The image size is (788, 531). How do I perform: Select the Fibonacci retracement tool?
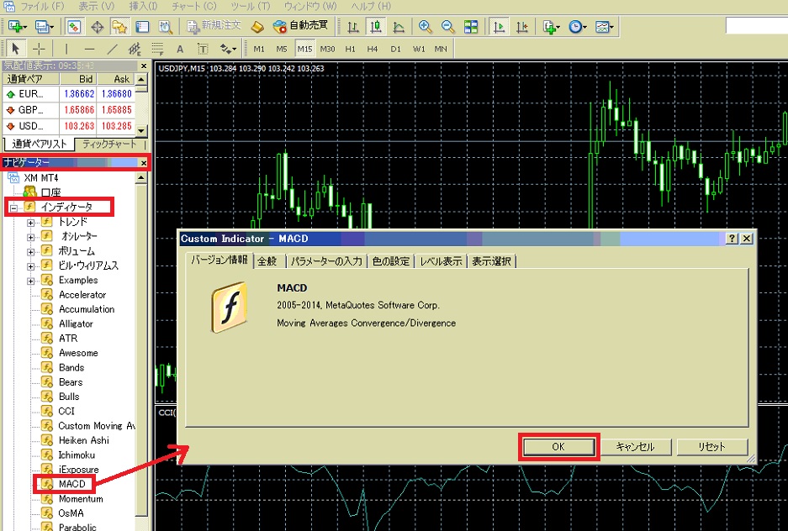158,49
